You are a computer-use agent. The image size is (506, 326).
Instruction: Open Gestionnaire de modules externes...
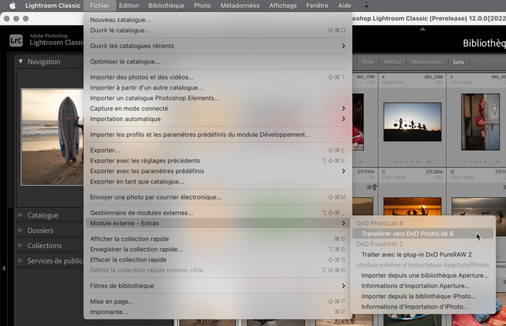(217, 213)
